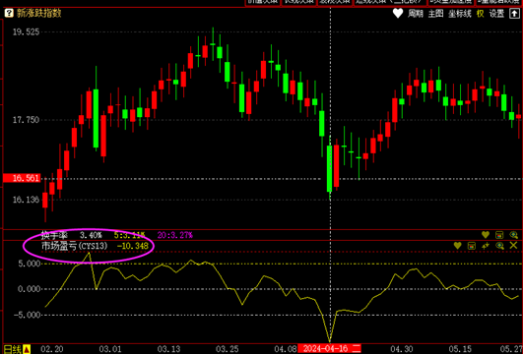Screen dimensions: 523x354
Task: Click the 市场盈亏(CYS13) indicator label
Action: click(75, 246)
